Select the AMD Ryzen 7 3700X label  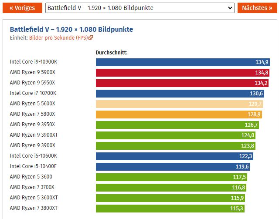tap(32, 187)
